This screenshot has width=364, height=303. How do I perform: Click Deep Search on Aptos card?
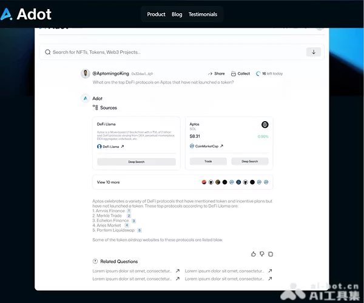[x=250, y=161]
